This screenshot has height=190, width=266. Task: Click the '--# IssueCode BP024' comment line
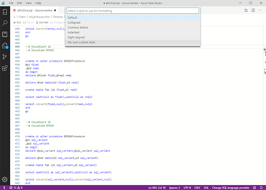39,125
